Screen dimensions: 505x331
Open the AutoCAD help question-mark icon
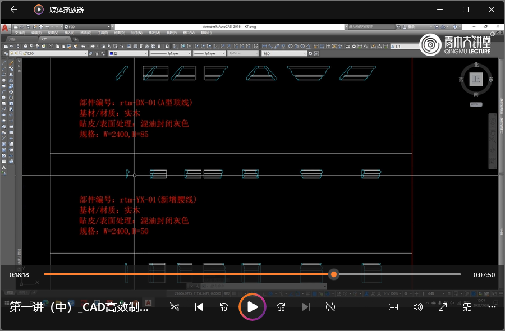(x=455, y=27)
